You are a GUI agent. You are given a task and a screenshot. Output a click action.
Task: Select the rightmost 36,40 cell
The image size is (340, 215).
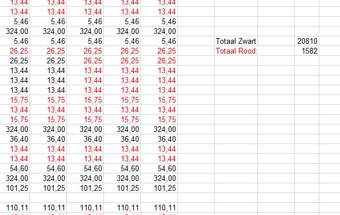(x=159, y=139)
